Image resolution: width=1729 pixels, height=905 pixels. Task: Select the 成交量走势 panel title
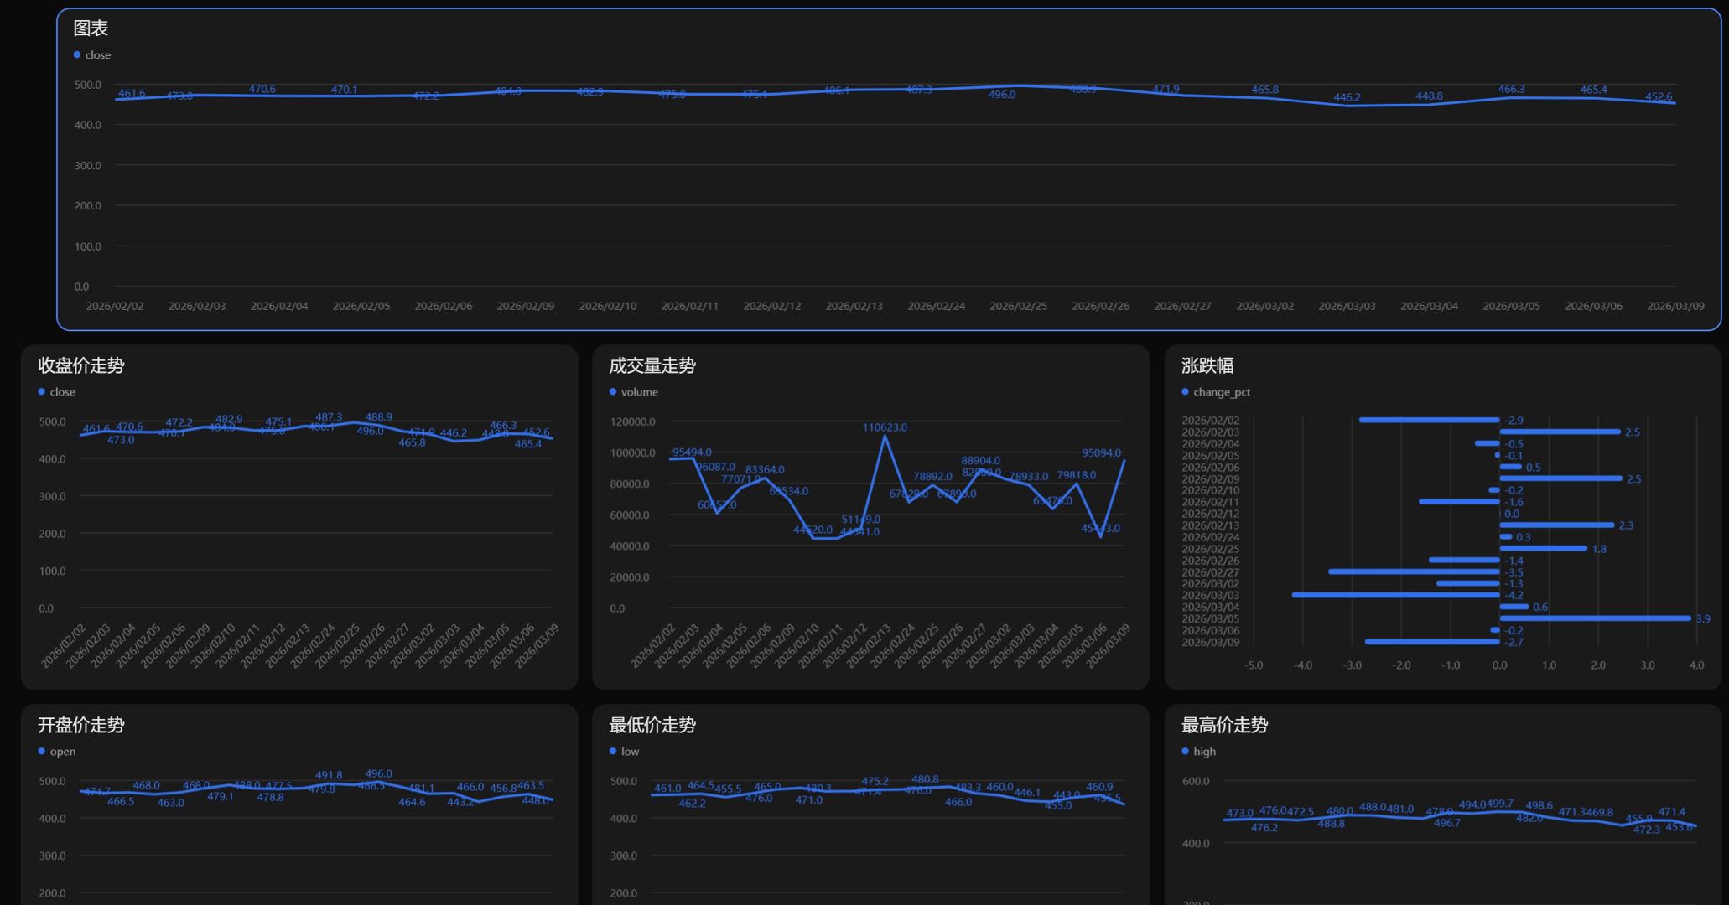pos(652,365)
